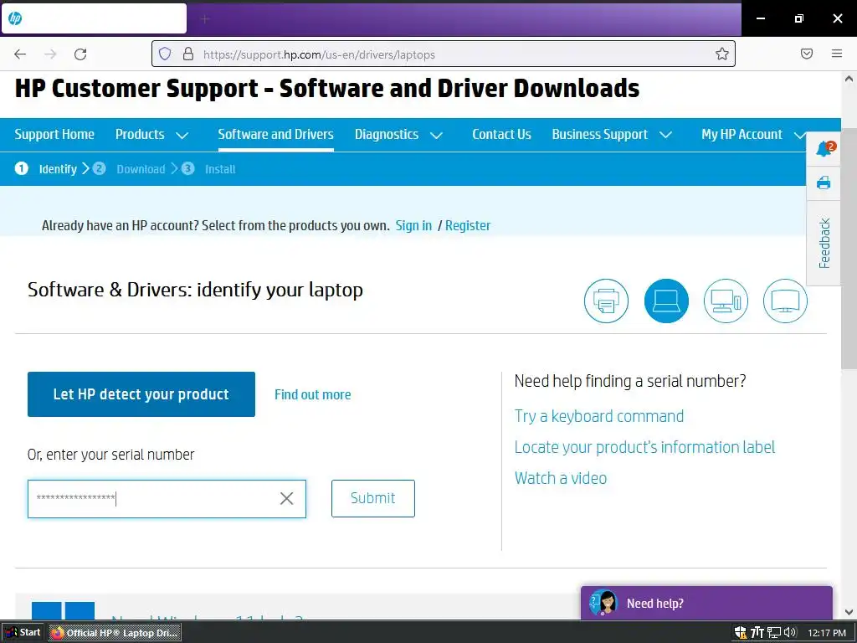Open Try a keyboard command link
The image size is (857, 643).
[x=599, y=416]
